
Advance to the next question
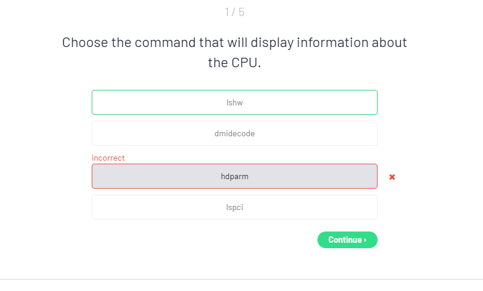(x=347, y=240)
